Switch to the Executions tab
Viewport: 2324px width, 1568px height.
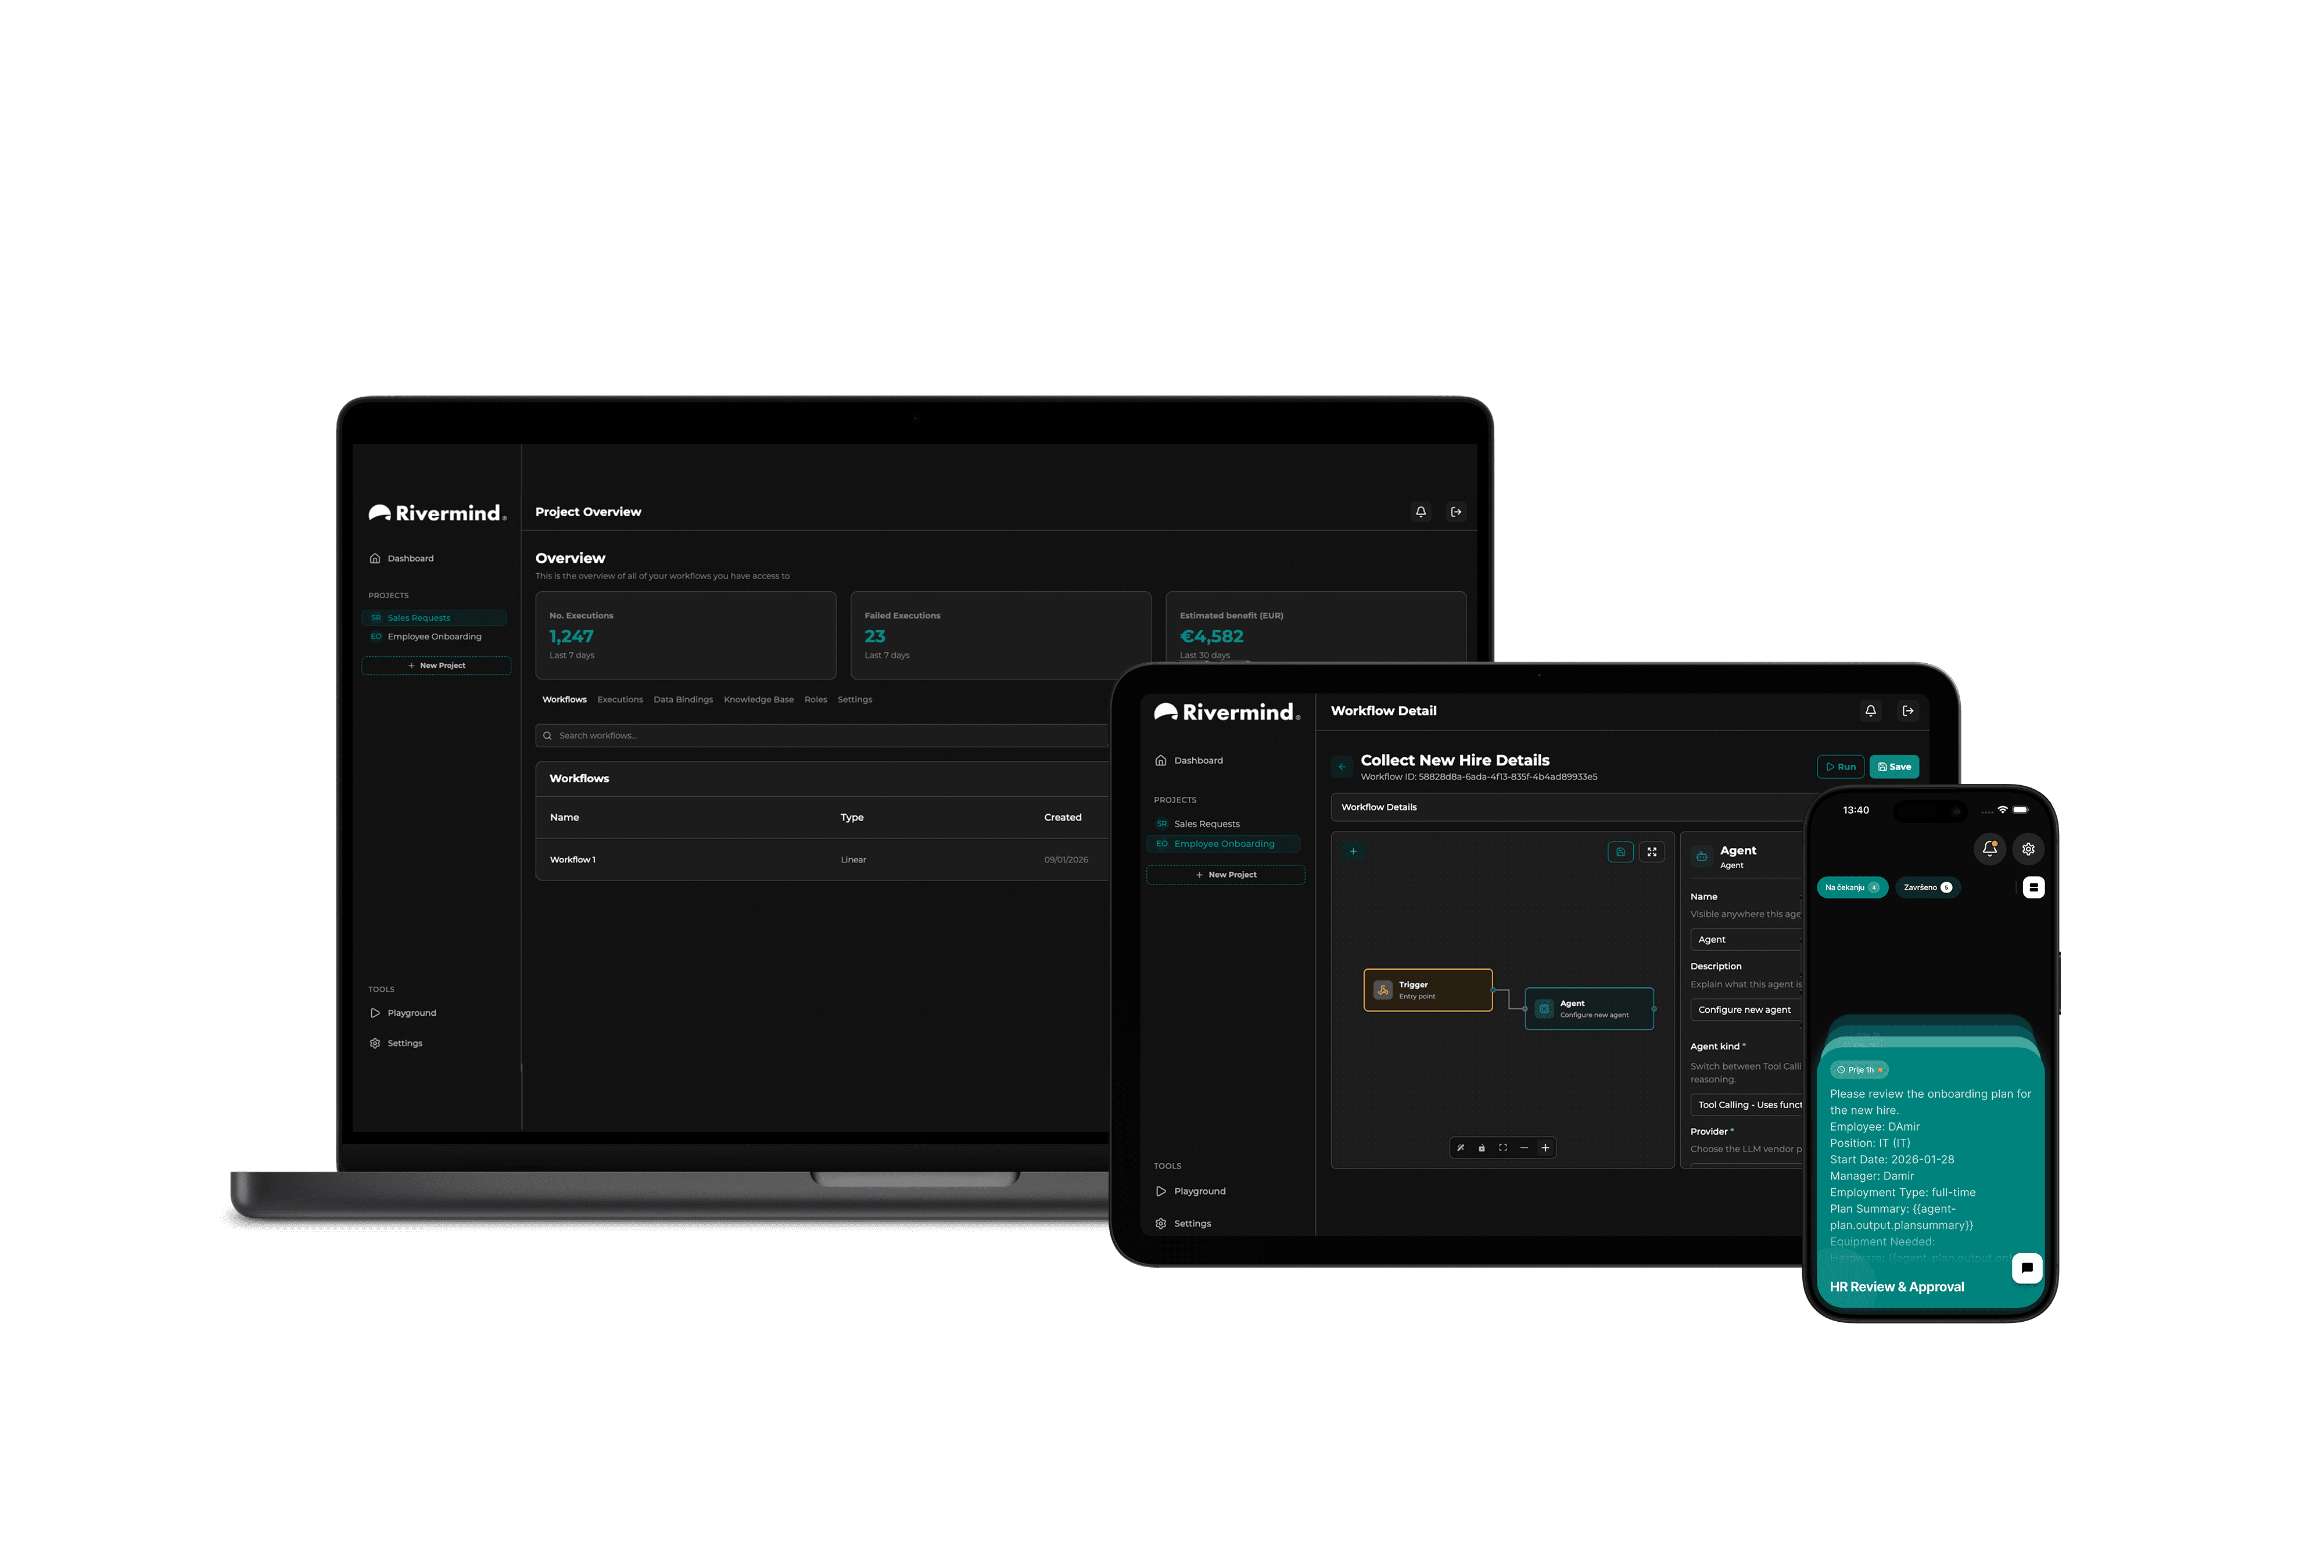[x=620, y=699]
